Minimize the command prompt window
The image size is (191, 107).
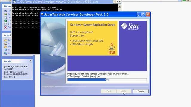[x=114, y=1]
